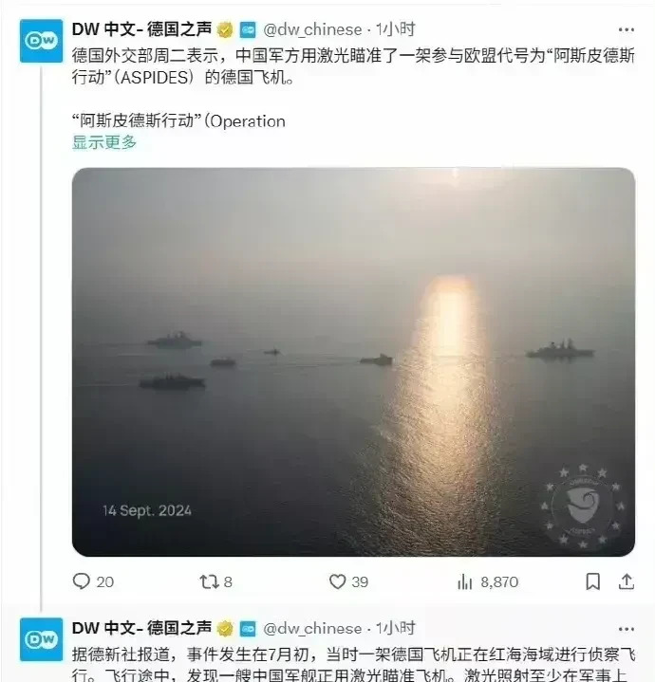Click the gold verified badge on second tweet
The width and height of the screenshot is (655, 682).
[225, 629]
